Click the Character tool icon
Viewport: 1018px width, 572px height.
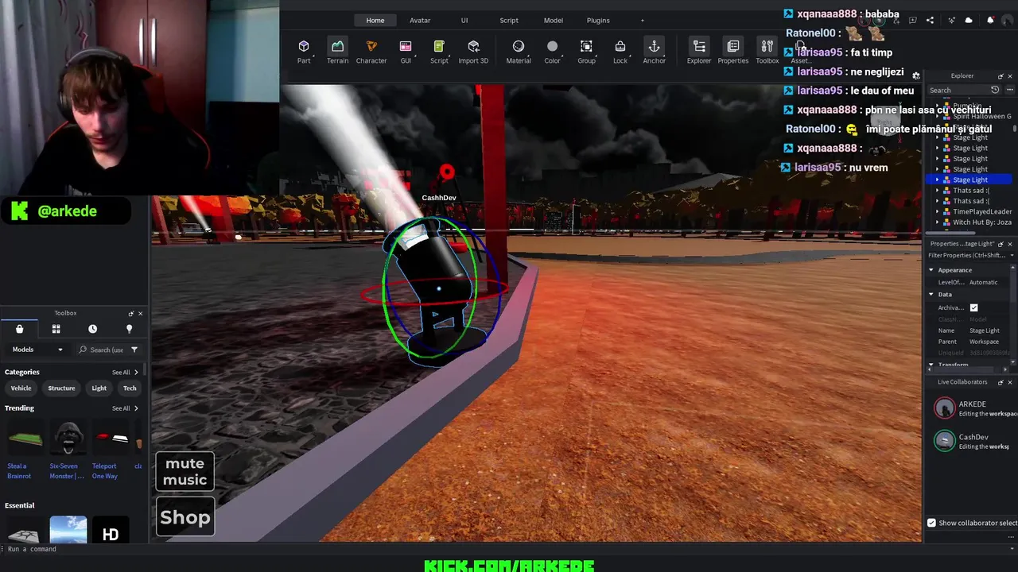click(x=371, y=51)
